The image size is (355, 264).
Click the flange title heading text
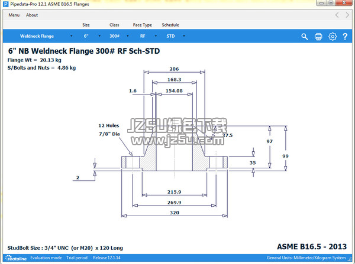coord(84,51)
